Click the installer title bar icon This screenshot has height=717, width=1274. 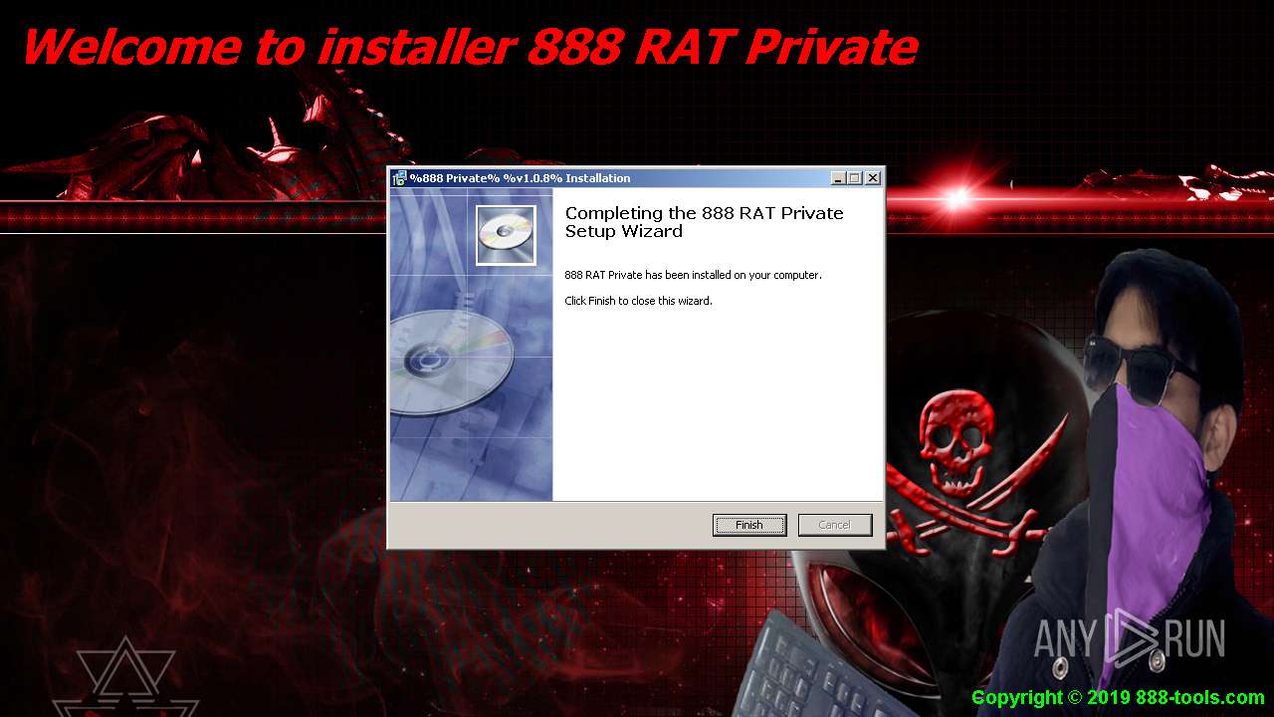coord(399,178)
